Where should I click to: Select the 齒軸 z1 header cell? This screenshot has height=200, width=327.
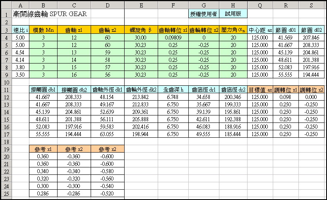click(x=74, y=30)
